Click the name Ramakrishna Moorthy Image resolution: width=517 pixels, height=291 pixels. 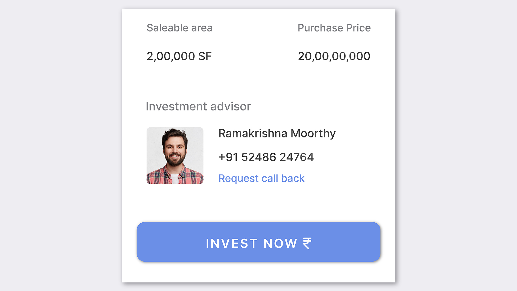coord(277,134)
